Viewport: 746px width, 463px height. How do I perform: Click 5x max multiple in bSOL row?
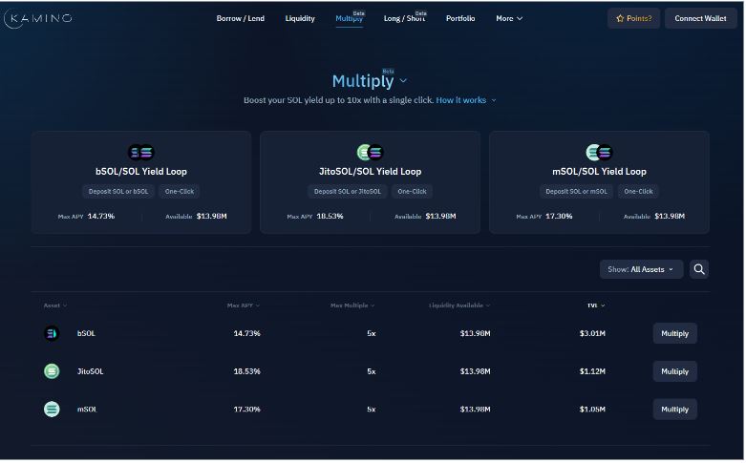coord(372,334)
